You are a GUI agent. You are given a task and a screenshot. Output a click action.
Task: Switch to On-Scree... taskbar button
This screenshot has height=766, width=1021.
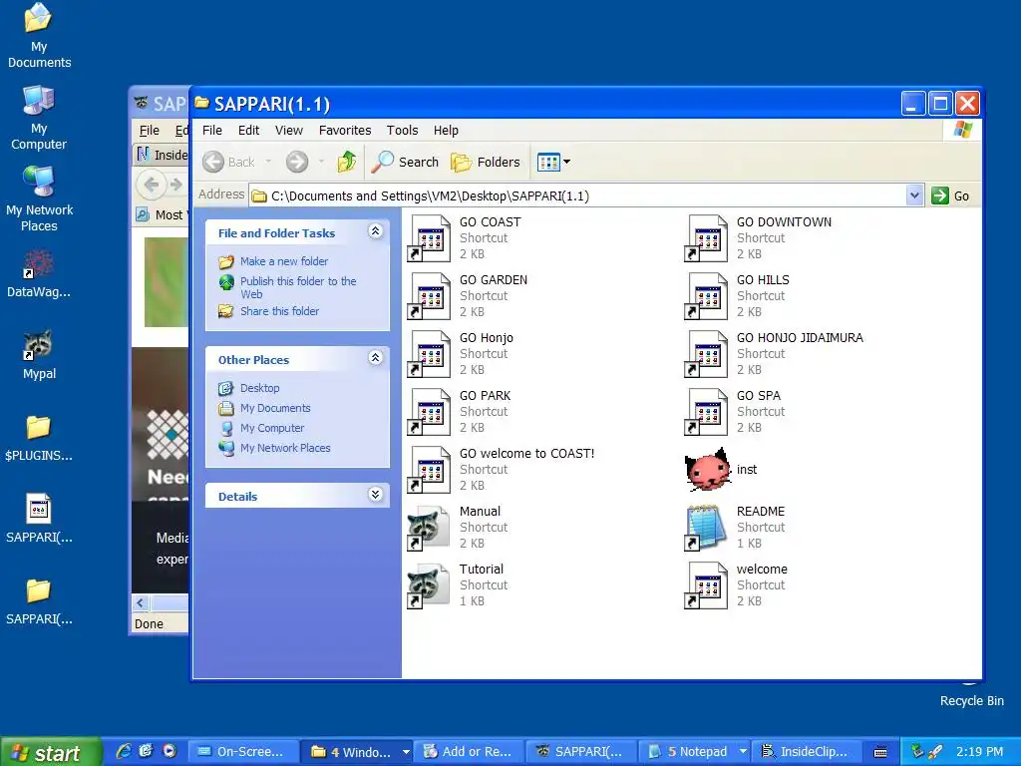click(243, 752)
